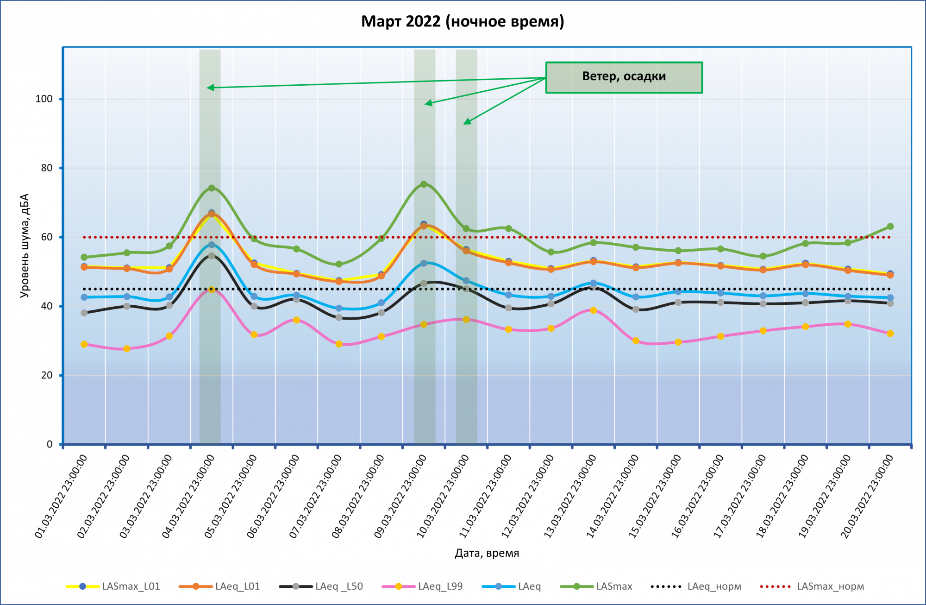The image size is (926, 605).
Task: Select the LAeq_L99 marker on 02.03.2022
Action: (127, 348)
